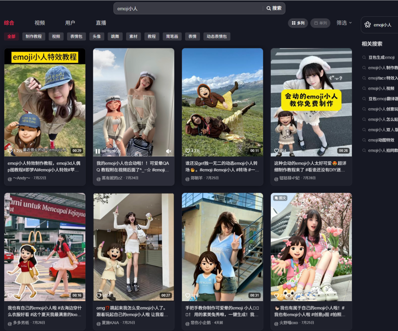This screenshot has width=398, height=331.
Task: Like the emoji小人特效教程 video heart icon
Action: point(10,151)
